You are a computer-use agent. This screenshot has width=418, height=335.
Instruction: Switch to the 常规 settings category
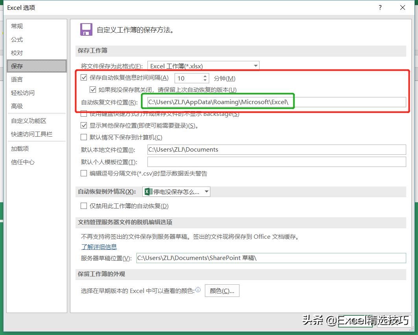(17, 26)
